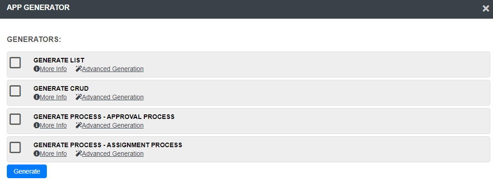Enable the Generate CRUD checkbox
Image resolution: width=493 pixels, height=180 pixels.
click(15, 91)
